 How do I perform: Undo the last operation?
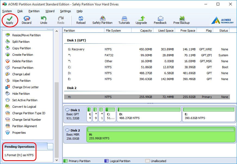coord(43,20)
